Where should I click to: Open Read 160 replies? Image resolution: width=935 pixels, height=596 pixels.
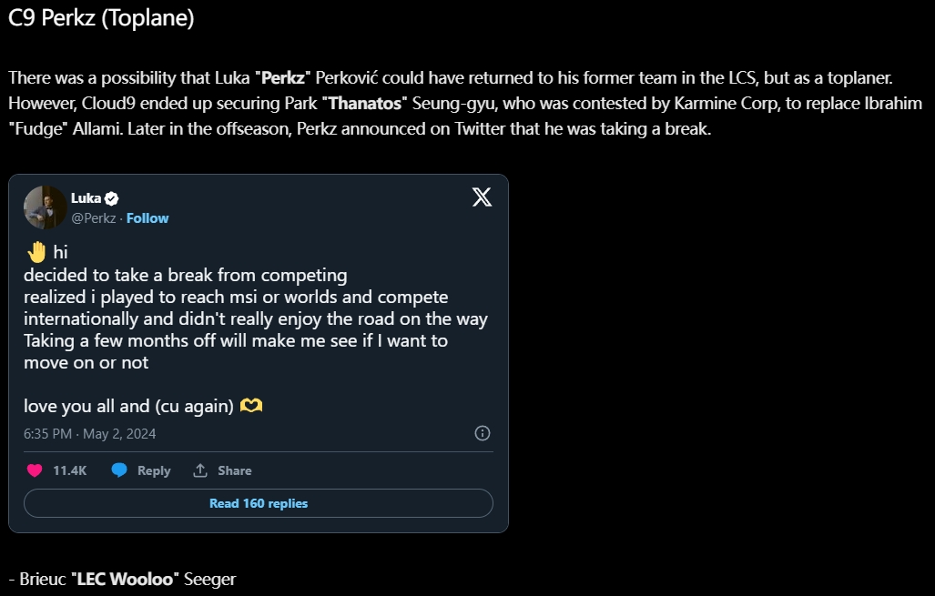[x=259, y=503]
